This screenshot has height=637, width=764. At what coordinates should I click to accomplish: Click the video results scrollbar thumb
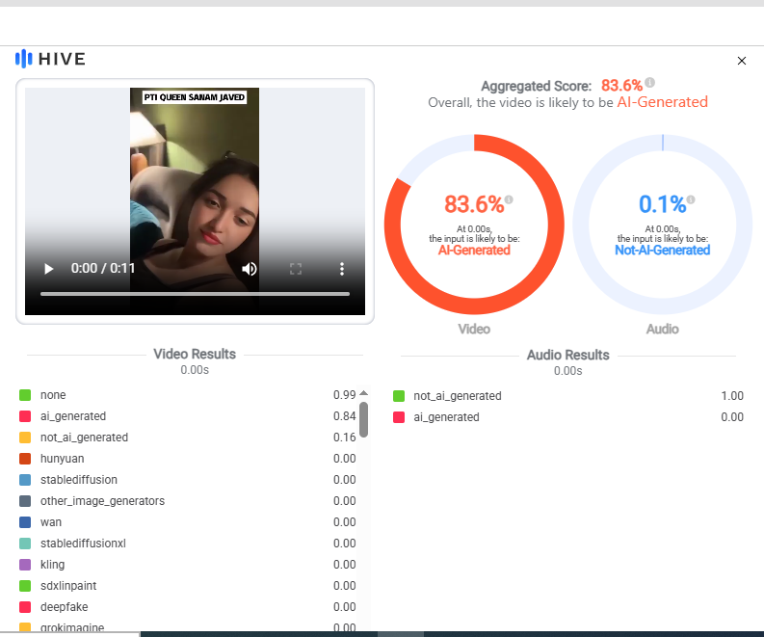[363, 419]
